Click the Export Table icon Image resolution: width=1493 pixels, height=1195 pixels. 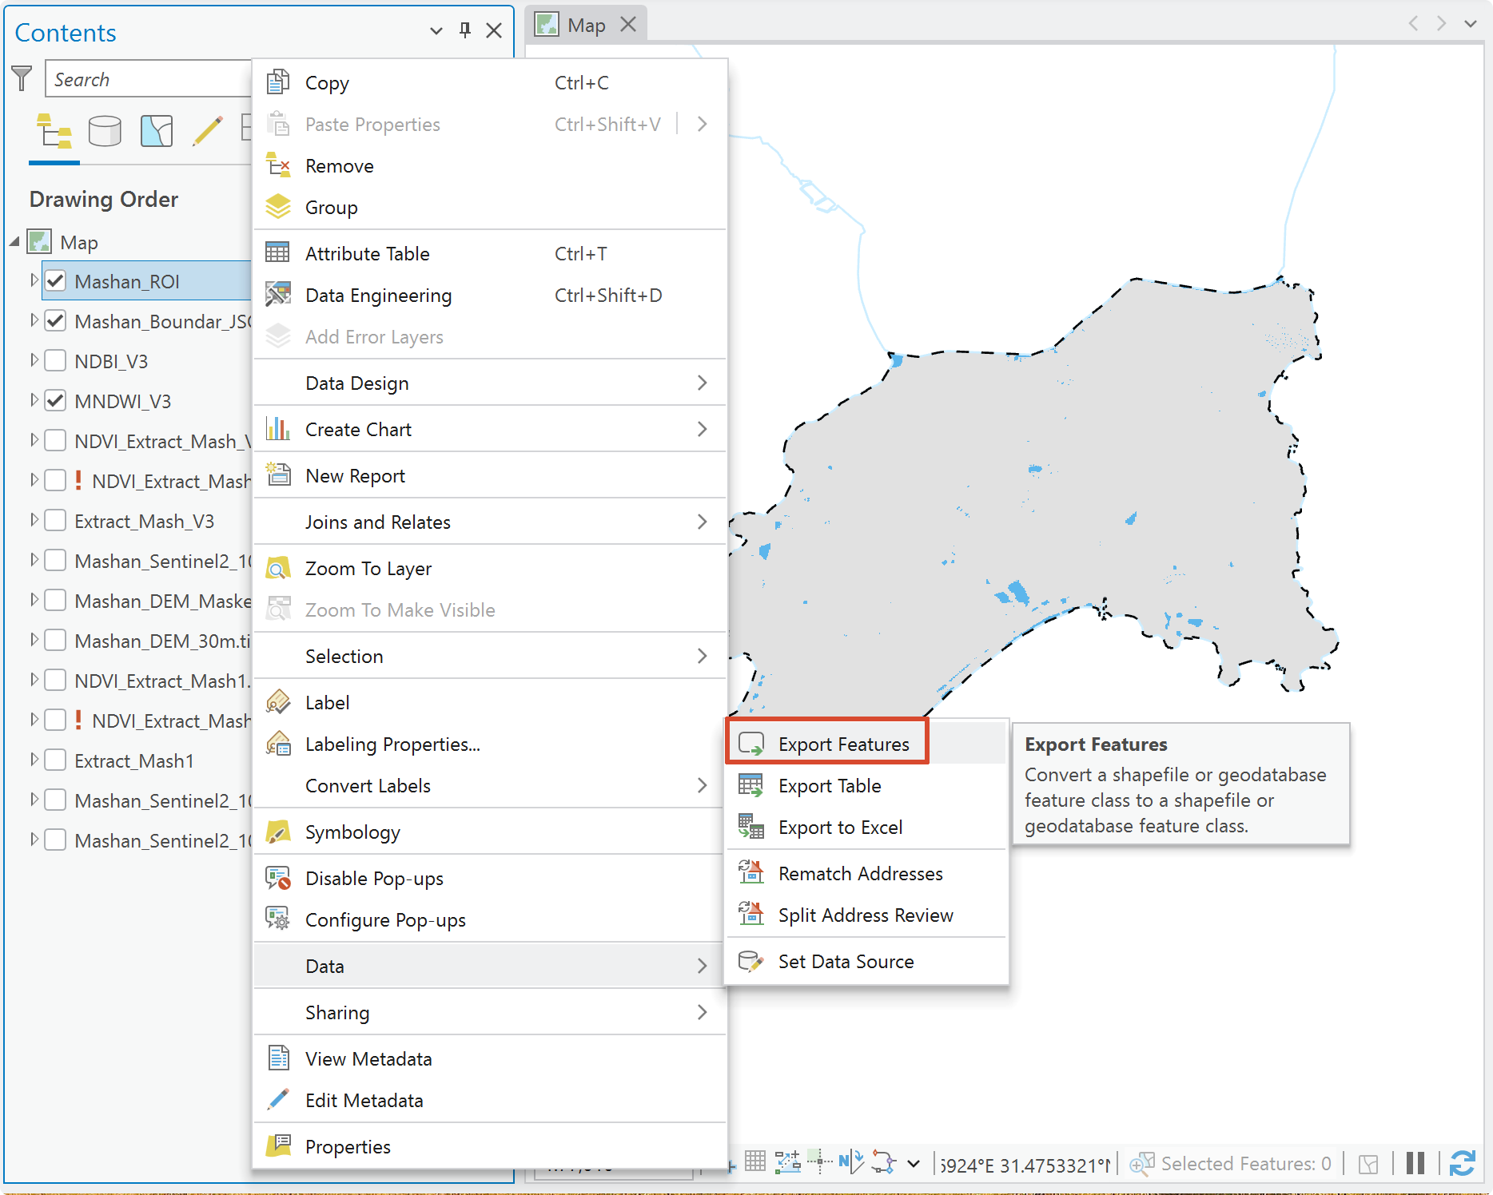(x=750, y=785)
